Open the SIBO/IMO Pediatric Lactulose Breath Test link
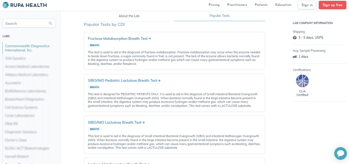This screenshot has width=349, height=164. click(122, 80)
